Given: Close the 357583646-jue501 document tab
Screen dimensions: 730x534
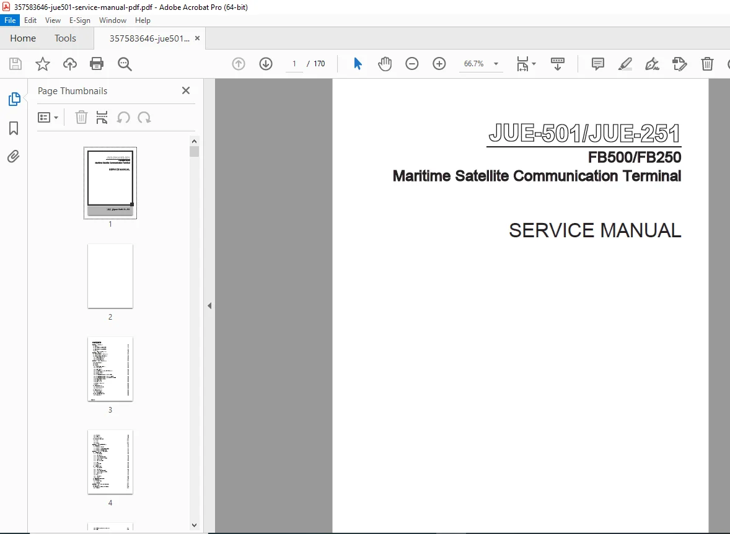Looking at the screenshot, I should coord(198,38).
